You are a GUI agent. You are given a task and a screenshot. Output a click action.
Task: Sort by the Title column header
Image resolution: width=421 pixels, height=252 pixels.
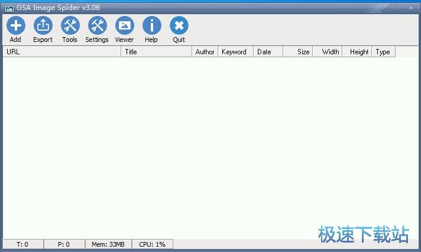pos(157,52)
